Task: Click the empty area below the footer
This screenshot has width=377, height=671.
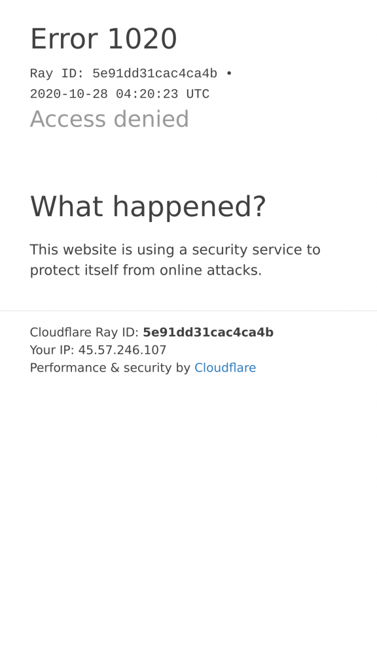Action: coord(188,522)
